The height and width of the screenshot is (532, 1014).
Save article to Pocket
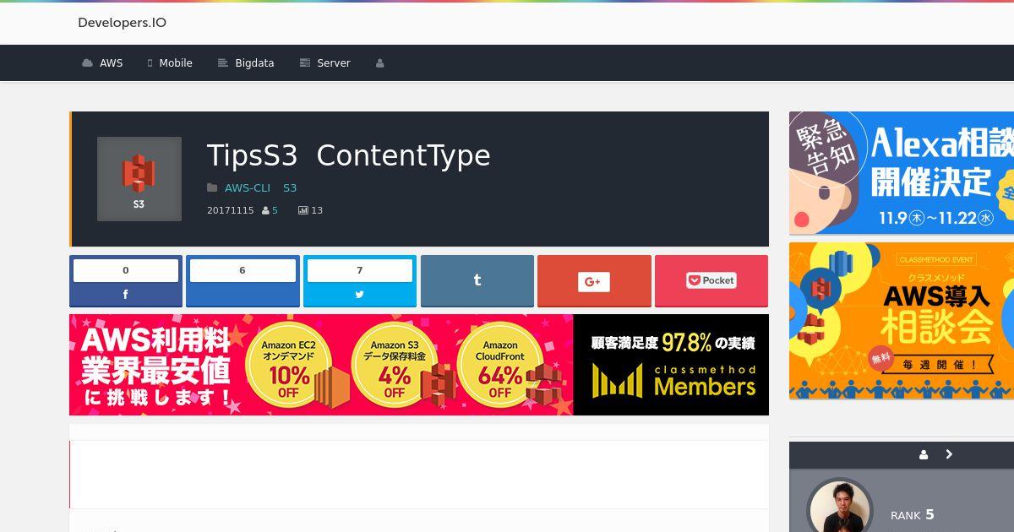pos(711,281)
